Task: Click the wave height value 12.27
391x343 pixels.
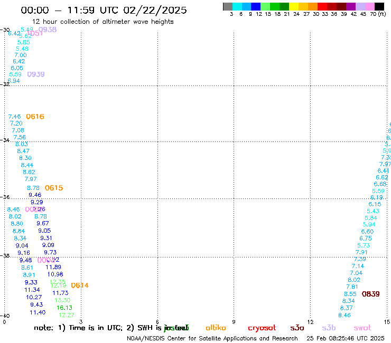Action: [x=67, y=315]
